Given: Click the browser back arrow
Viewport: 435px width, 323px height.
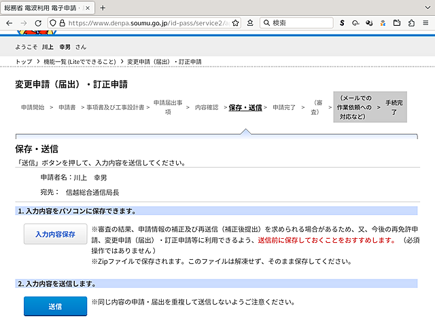Looking at the screenshot, I should pyautogui.click(x=8, y=22).
